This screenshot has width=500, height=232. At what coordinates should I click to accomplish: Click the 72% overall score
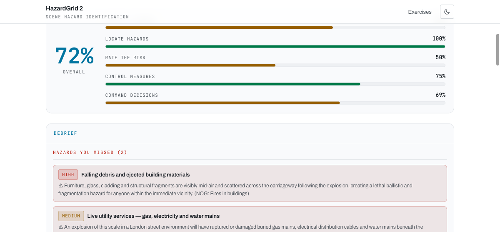(74, 55)
